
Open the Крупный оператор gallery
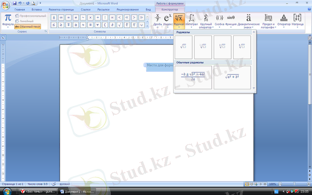[x=206, y=21]
